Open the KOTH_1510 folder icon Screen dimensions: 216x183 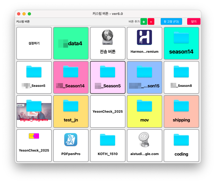108,140
